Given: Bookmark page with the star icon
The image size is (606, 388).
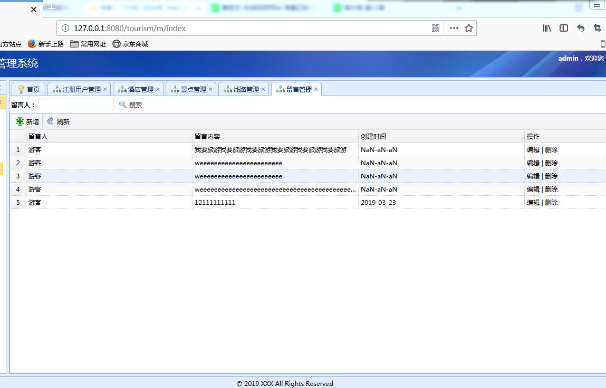Looking at the screenshot, I should click(x=469, y=28).
